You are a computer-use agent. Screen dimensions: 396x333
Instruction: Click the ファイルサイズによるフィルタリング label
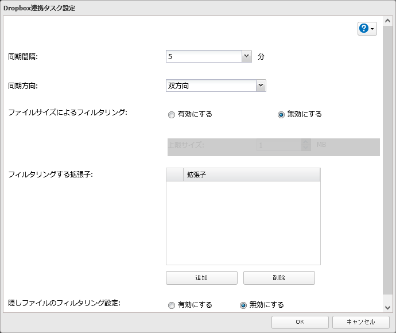68,113
